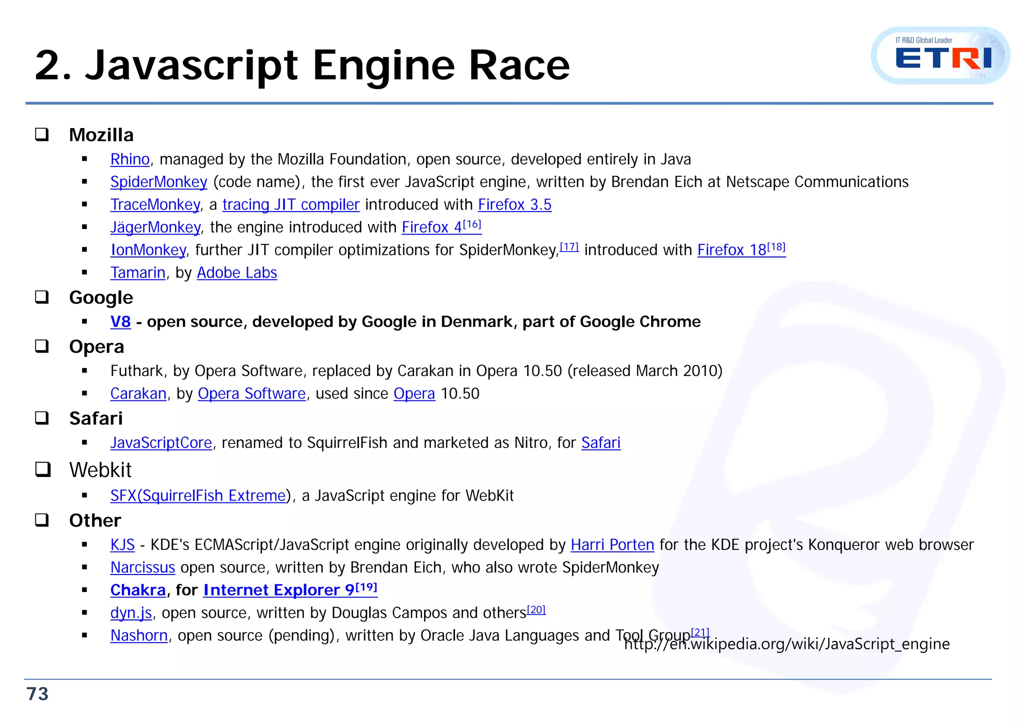Click the ETRI logo
Viewport: 1024px width, 724px height.
point(940,55)
